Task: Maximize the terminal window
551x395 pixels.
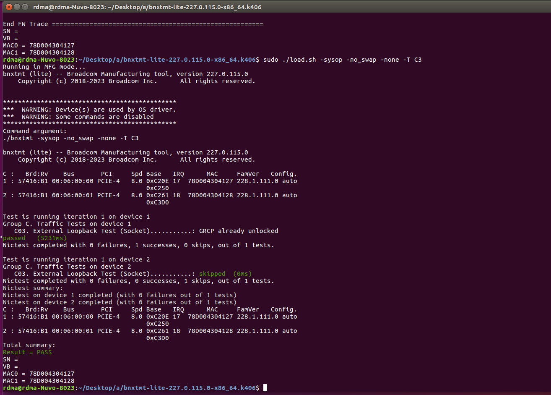Action: point(25,7)
